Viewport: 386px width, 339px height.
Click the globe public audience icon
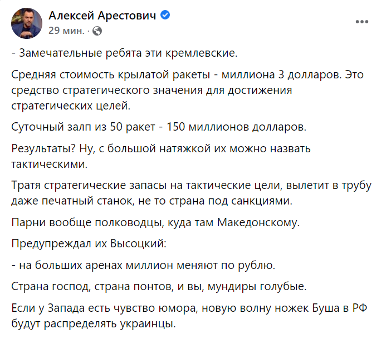97,31
